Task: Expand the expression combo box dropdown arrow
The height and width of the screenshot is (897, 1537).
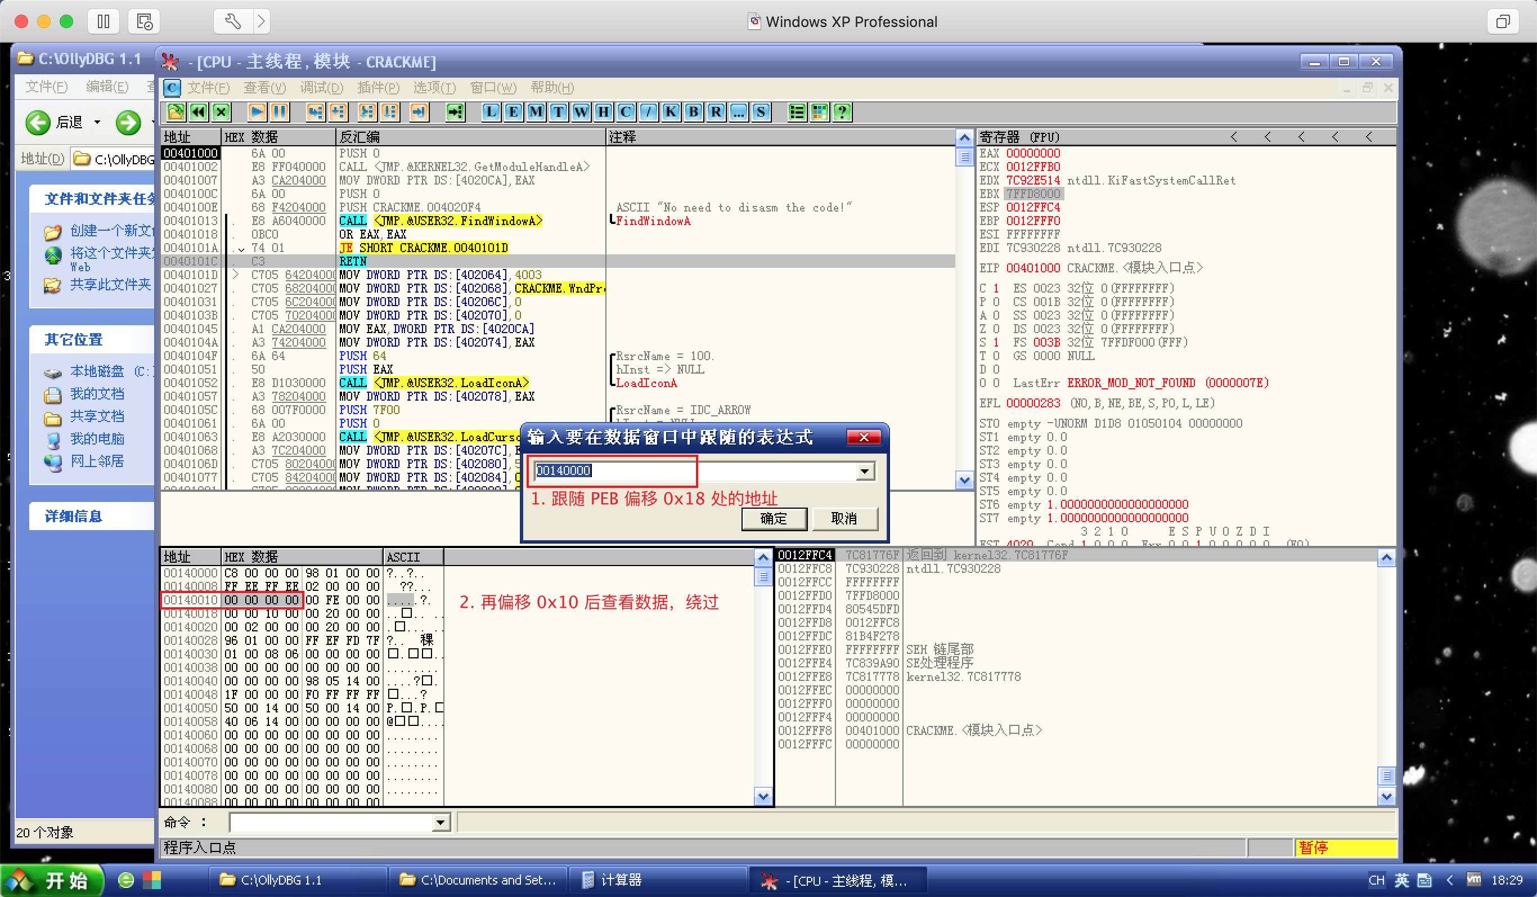Action: [864, 471]
